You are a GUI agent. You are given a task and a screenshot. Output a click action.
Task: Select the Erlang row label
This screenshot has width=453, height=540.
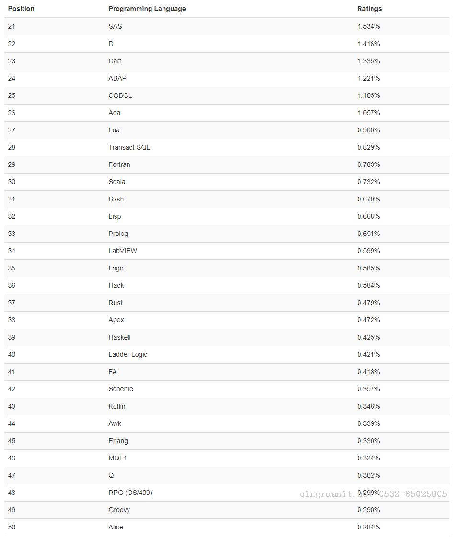click(118, 441)
